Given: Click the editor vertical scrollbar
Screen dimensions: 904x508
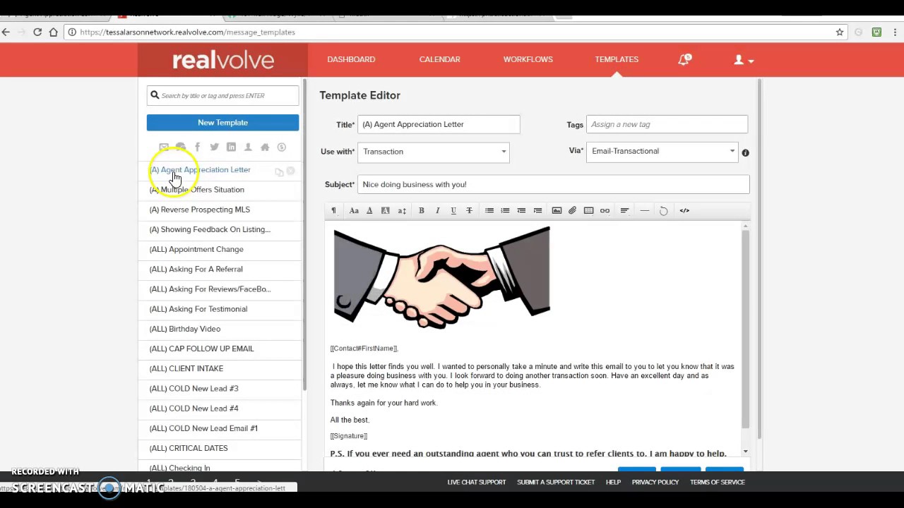Looking at the screenshot, I should tap(745, 328).
